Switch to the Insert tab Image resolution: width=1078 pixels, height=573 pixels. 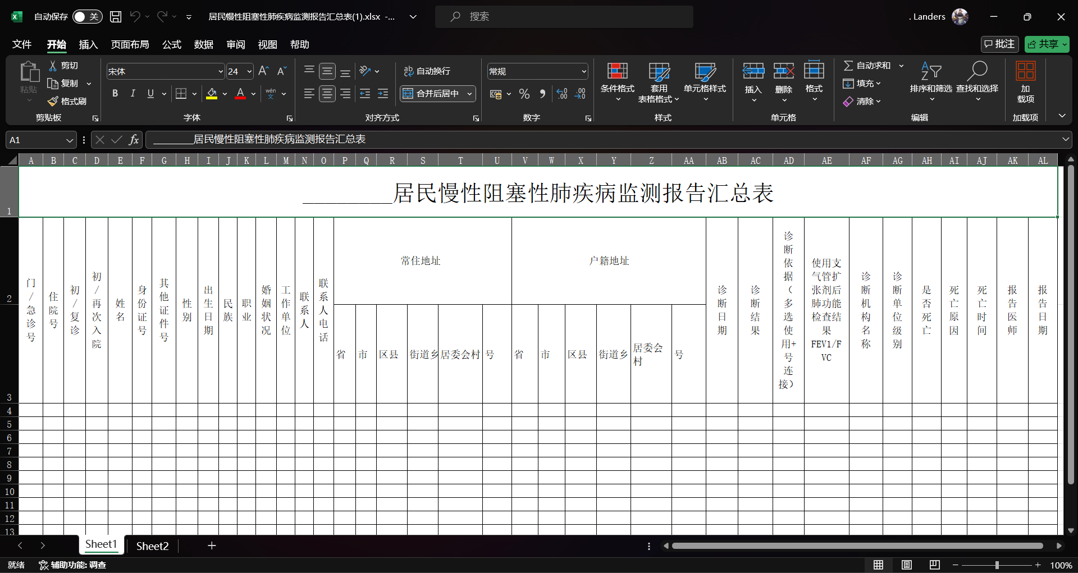point(88,44)
